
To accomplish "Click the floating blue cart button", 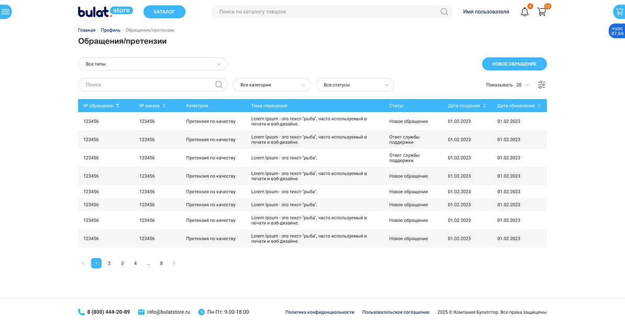I will pyautogui.click(x=619, y=12).
